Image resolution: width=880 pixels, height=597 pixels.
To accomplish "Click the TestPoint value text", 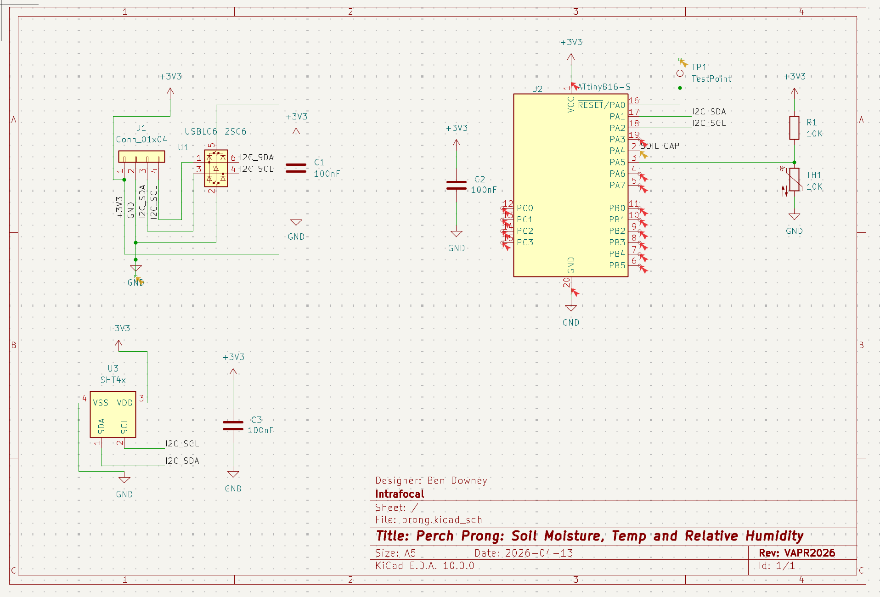I will (711, 79).
